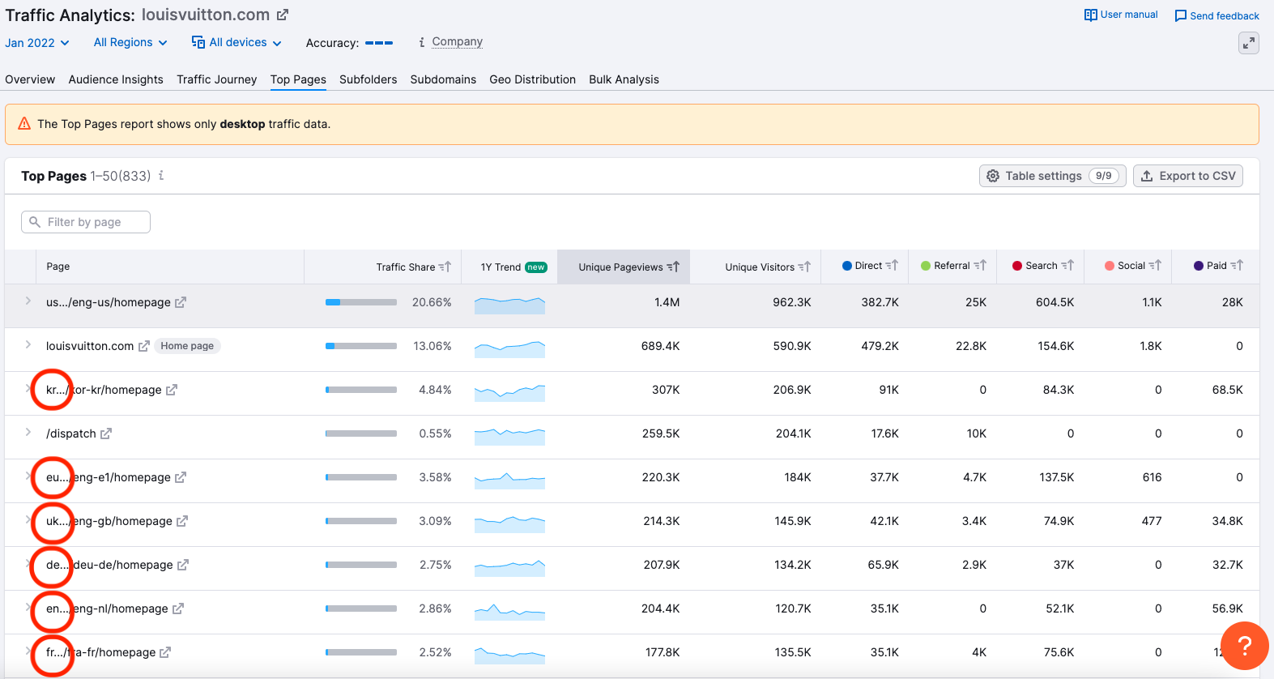Sort by Search traffic icon

pos(1067,265)
